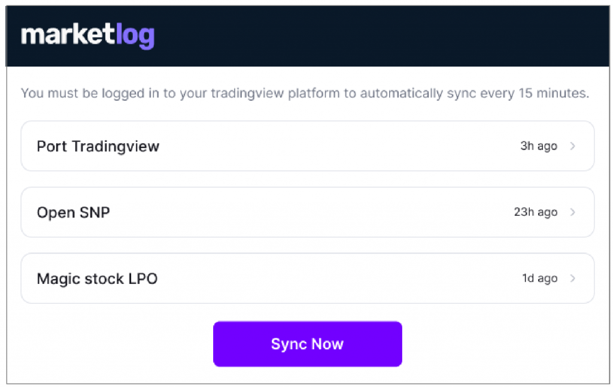Open the Magic stock LPO account row
Image resolution: width=613 pixels, height=387 pixels.
(307, 278)
